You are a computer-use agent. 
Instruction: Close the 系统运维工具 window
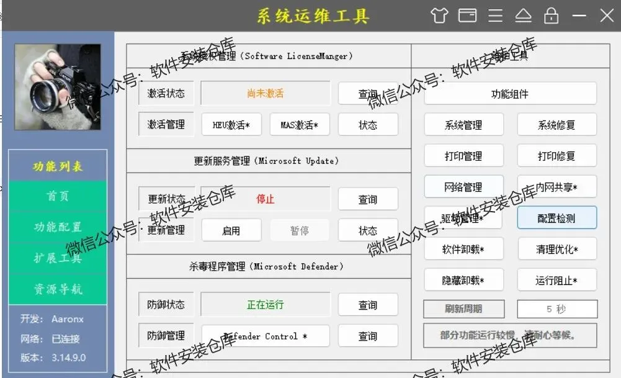(607, 16)
